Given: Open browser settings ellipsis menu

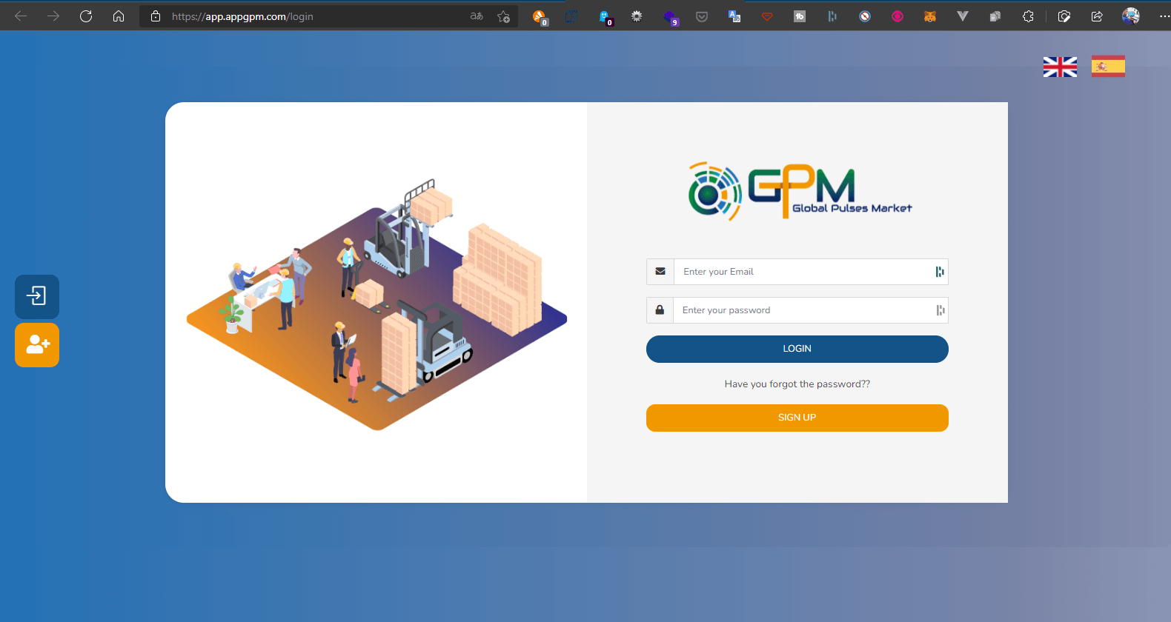Looking at the screenshot, I should click(x=1164, y=16).
